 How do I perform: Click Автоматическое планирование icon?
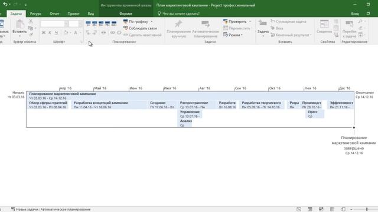[206, 24]
